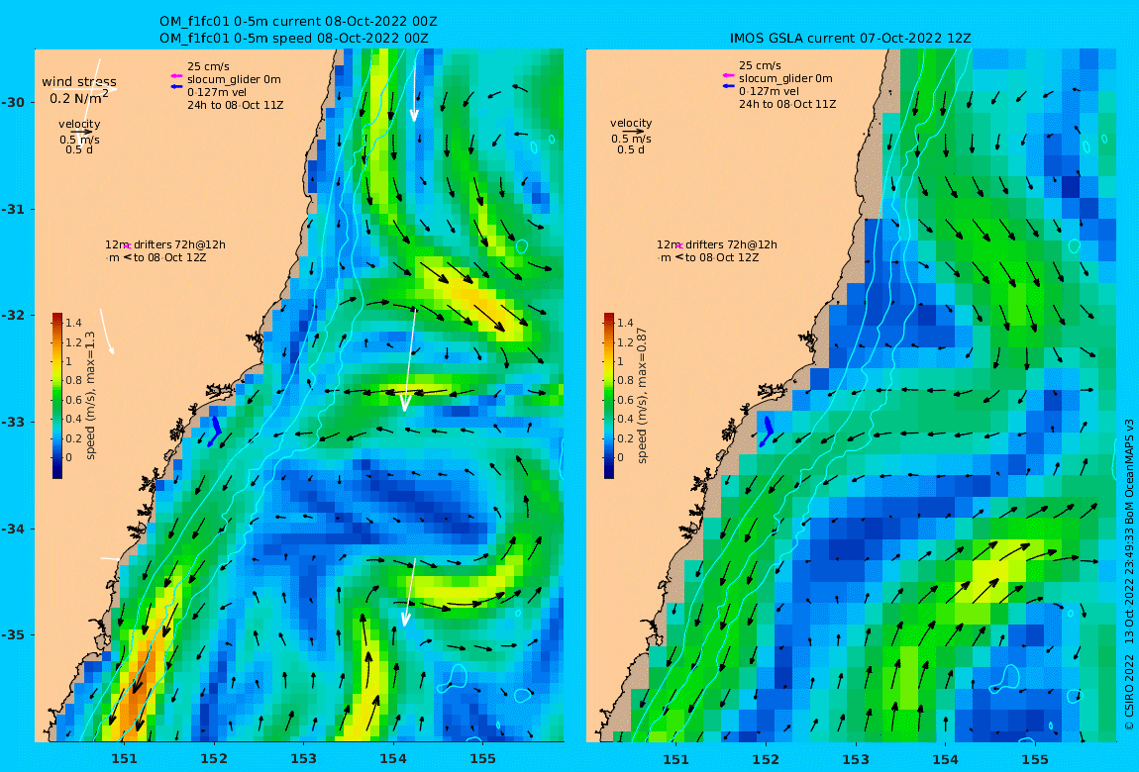
Task: Click '12m drifters 72h@12h' label in right map
Action: pyautogui.click(x=717, y=244)
